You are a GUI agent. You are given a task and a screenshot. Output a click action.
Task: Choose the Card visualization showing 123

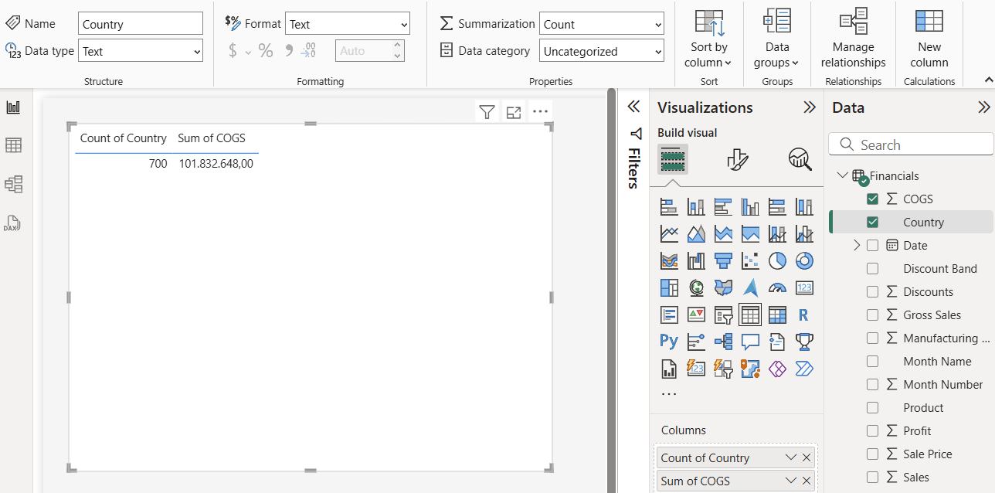pos(804,288)
